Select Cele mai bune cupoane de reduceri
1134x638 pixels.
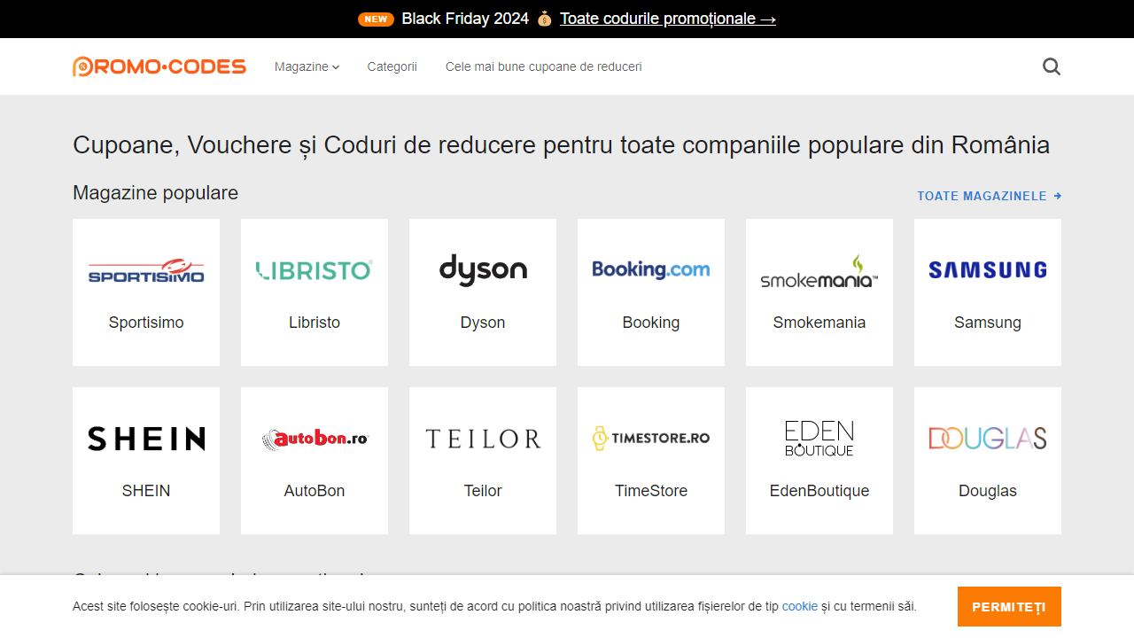click(543, 66)
